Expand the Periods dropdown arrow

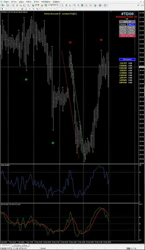[102, 5]
